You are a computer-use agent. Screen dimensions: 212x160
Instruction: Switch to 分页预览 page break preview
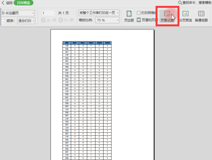[x=185, y=16]
